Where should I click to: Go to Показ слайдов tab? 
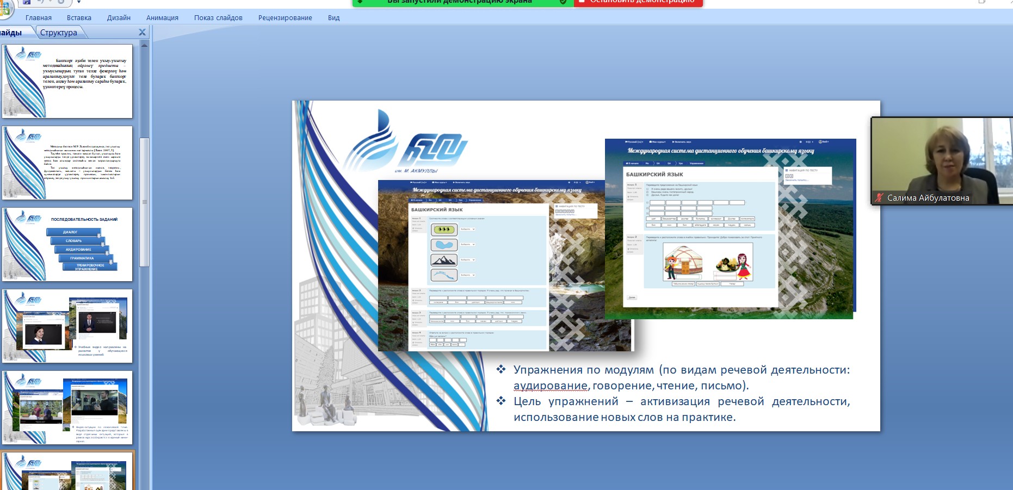(x=218, y=18)
